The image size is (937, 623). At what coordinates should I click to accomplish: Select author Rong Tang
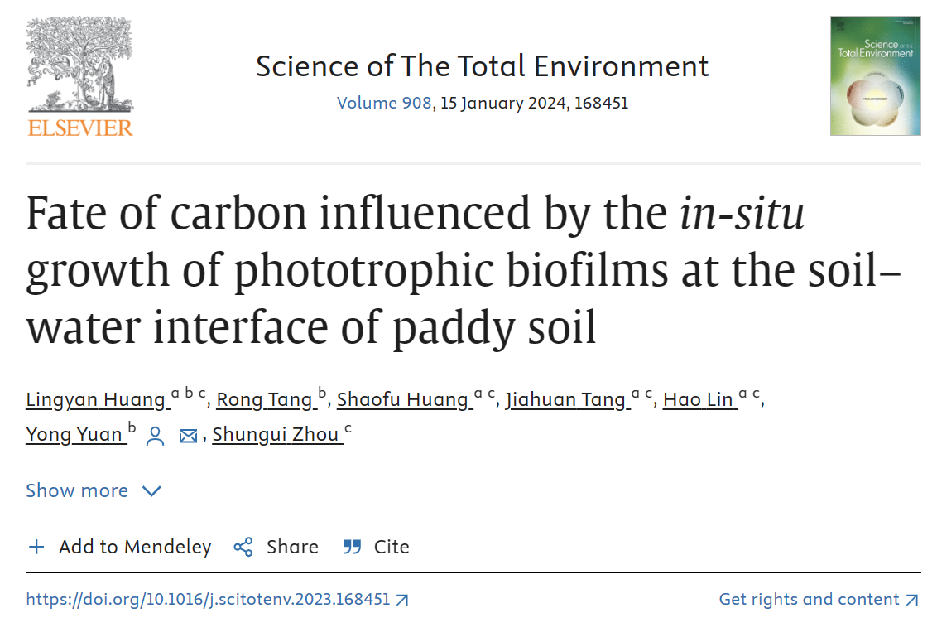click(264, 400)
